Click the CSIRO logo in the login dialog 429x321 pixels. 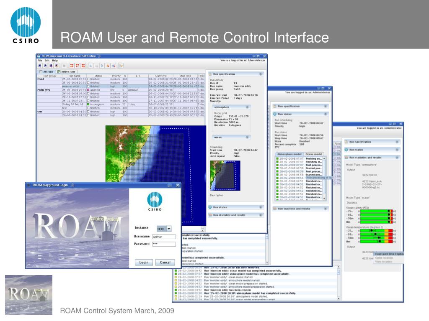(x=155, y=201)
